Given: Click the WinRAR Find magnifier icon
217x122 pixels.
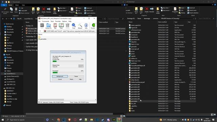Looking at the screenshot, I should [x=74, y=26].
